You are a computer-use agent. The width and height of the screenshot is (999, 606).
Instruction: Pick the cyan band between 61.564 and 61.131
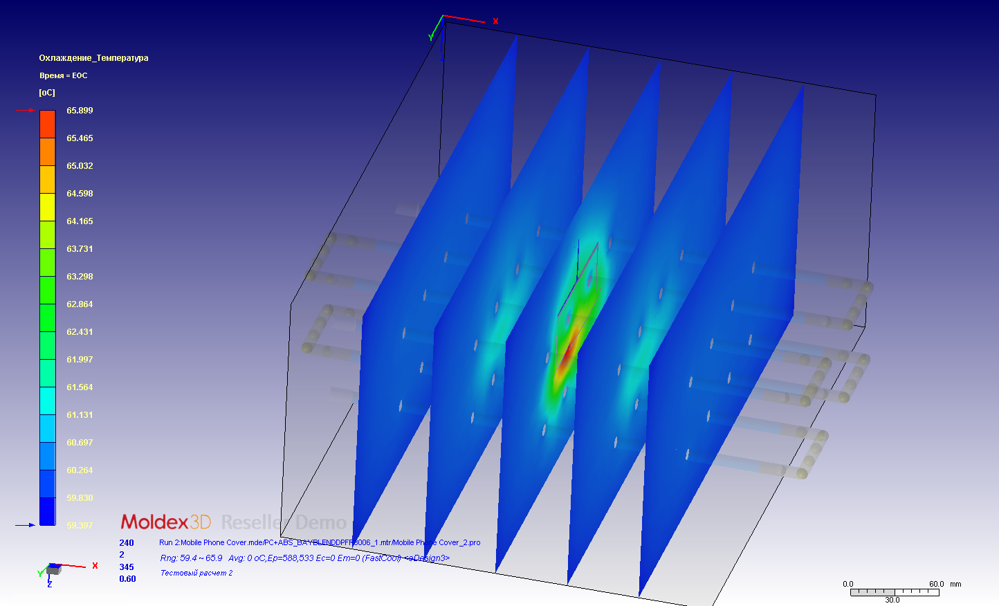(x=47, y=401)
